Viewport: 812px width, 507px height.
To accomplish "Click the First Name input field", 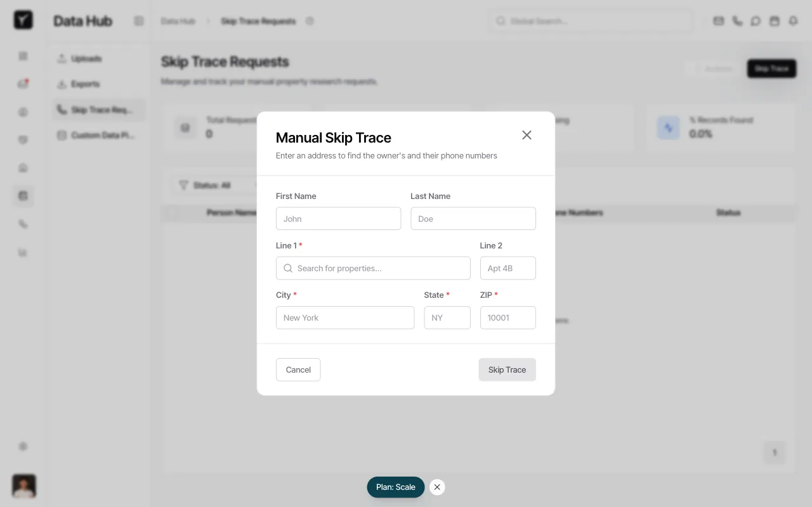I will click(x=338, y=218).
